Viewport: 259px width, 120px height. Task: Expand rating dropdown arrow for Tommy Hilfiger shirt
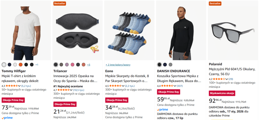(19, 86)
